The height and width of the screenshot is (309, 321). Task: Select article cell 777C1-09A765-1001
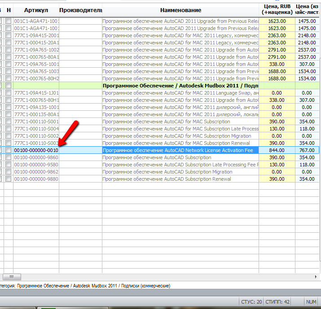click(x=36, y=64)
